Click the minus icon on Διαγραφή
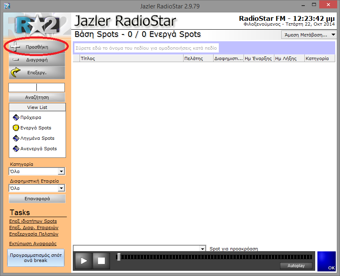Screen dimensions: 340x276 (16, 60)
